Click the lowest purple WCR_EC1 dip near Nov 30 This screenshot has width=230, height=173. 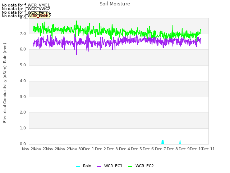[x=77, y=54]
